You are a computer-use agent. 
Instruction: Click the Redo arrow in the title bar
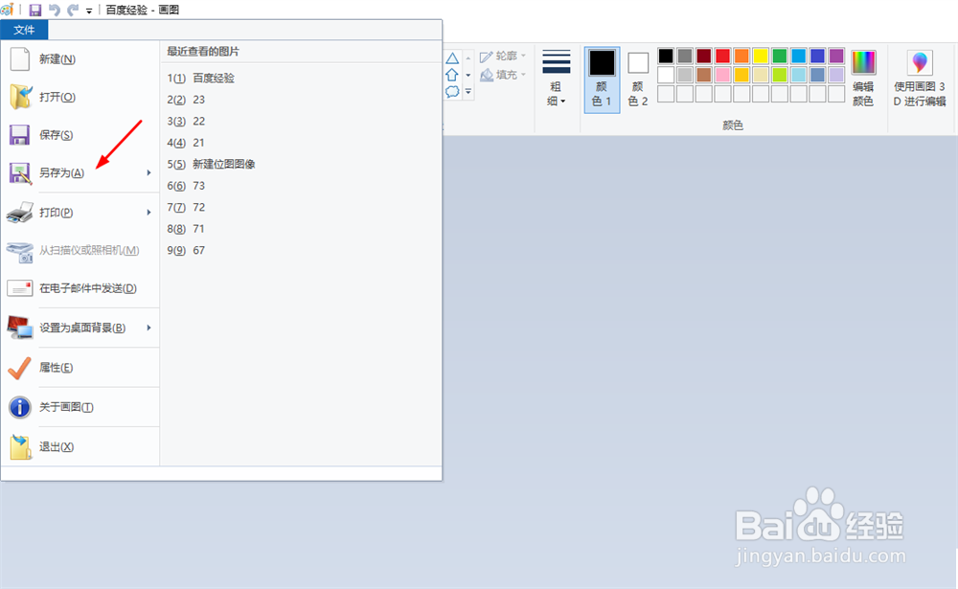[x=74, y=10]
